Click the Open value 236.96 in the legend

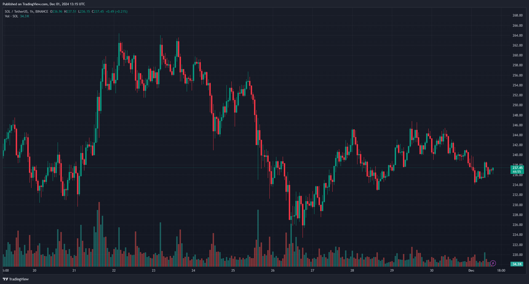coord(57,12)
